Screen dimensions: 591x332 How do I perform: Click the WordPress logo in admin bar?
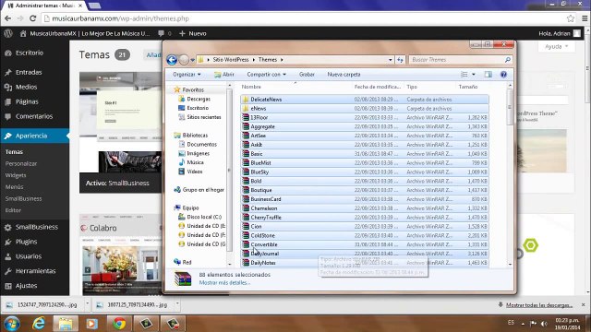[8, 33]
